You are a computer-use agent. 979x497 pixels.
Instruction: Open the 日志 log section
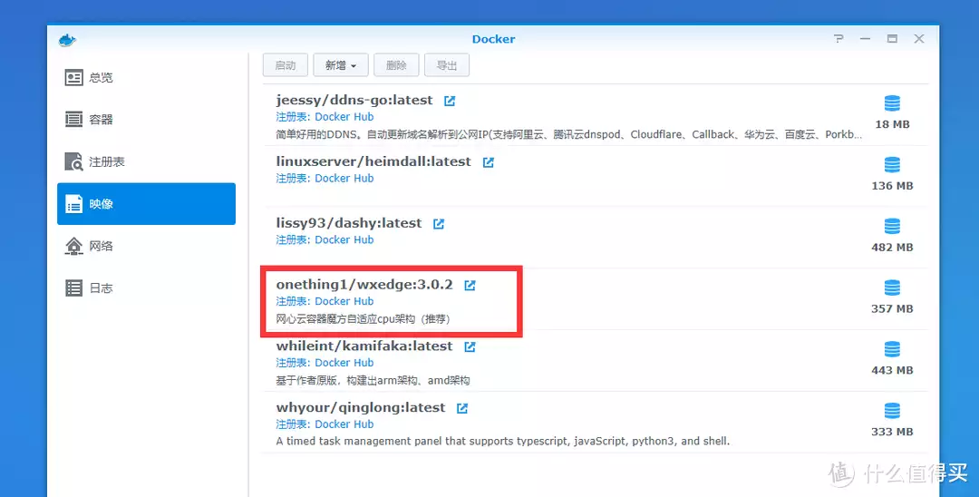click(x=146, y=287)
